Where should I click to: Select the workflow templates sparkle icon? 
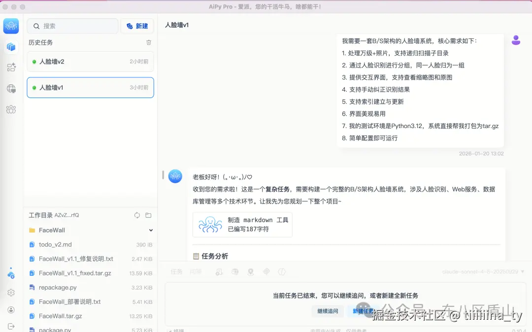pyautogui.click(x=11, y=67)
